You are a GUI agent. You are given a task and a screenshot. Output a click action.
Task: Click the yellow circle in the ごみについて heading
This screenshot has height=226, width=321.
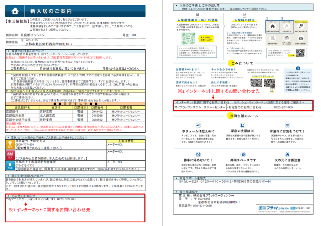[231, 63]
